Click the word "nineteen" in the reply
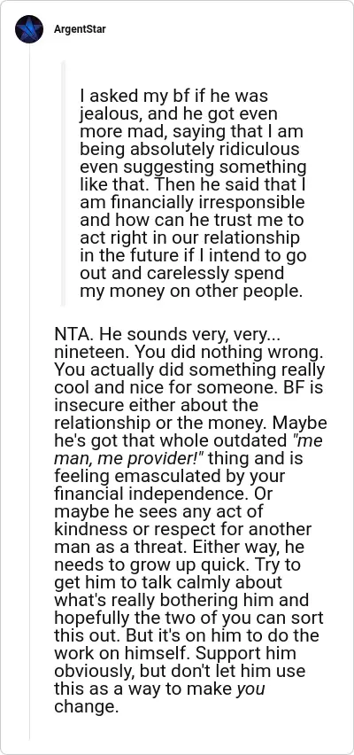The image size is (354, 755). [90, 353]
